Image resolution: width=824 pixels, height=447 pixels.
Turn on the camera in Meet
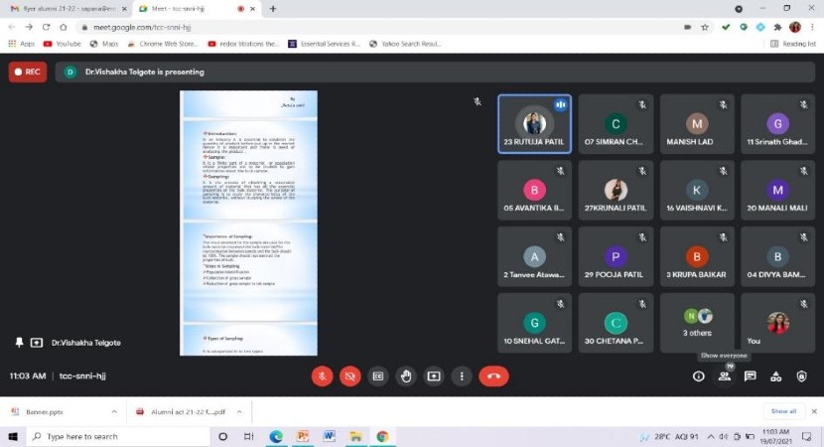[x=349, y=376]
